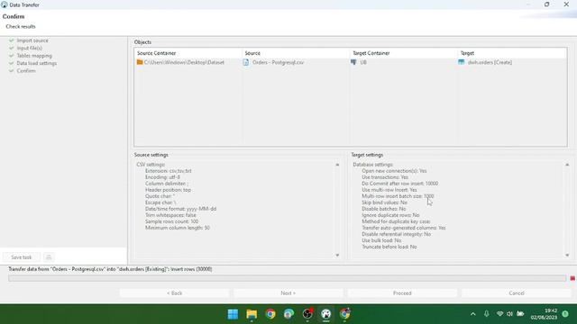Viewport: 577px width, 324px height.
Task: Click the Confirm step checkmark
Action: point(12,71)
